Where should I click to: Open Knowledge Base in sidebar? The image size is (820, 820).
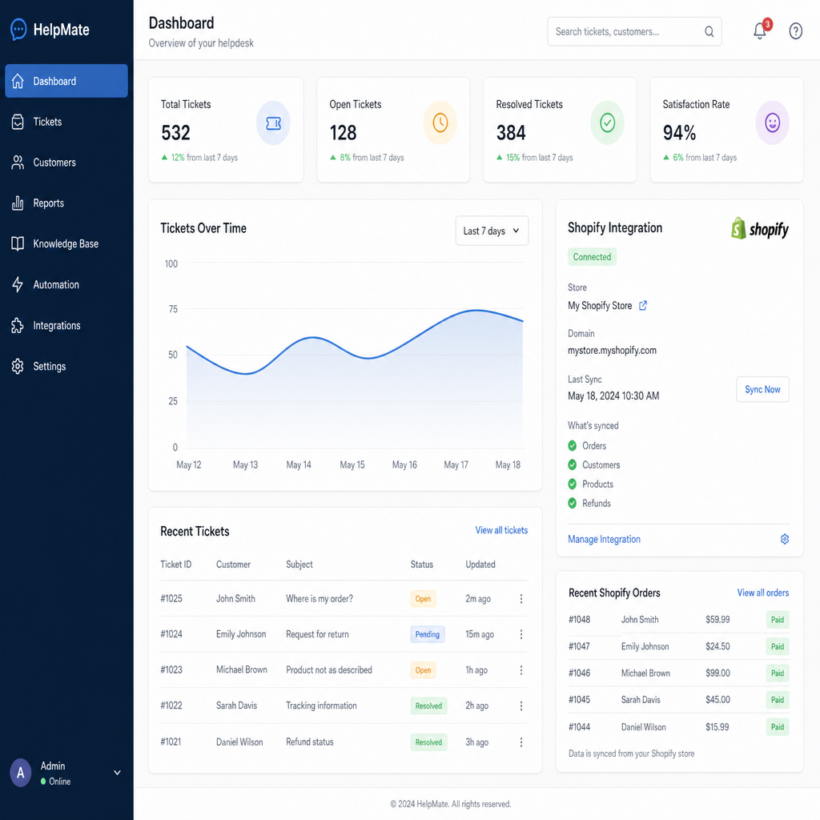pyautogui.click(x=66, y=243)
